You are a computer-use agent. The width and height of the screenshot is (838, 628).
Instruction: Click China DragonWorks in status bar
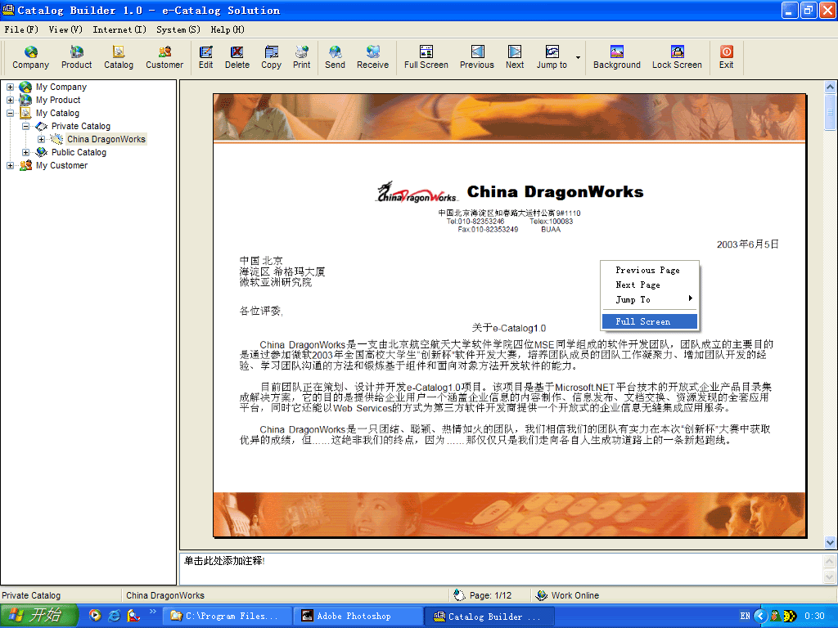pos(165,595)
